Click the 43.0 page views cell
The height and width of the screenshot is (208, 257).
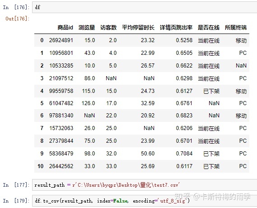89,53
